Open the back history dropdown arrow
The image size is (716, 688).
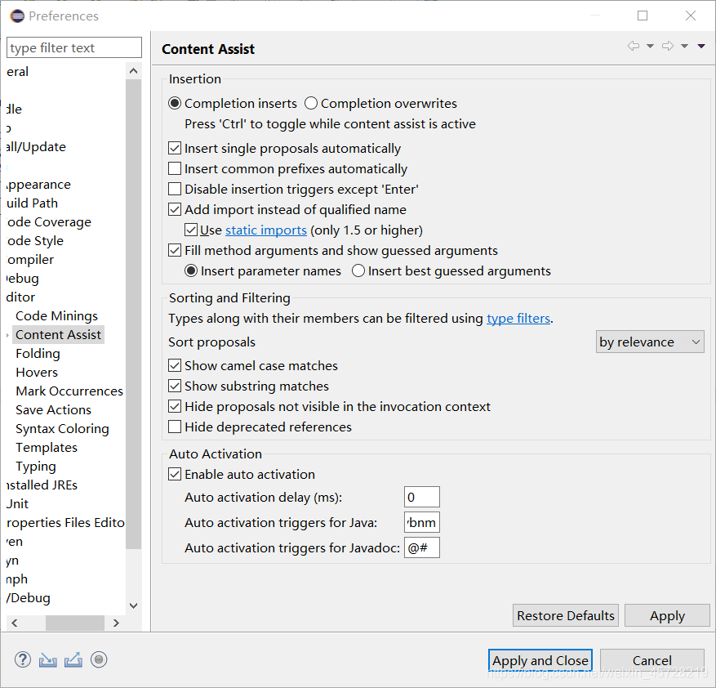pyautogui.click(x=650, y=47)
